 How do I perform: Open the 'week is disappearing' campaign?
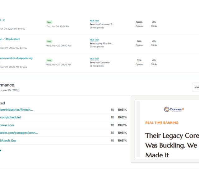[x=16, y=58]
